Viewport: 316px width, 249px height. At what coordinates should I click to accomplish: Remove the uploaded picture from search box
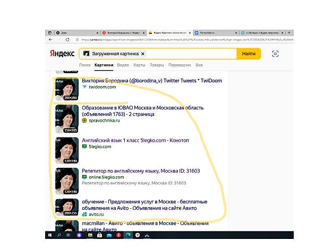click(x=143, y=54)
